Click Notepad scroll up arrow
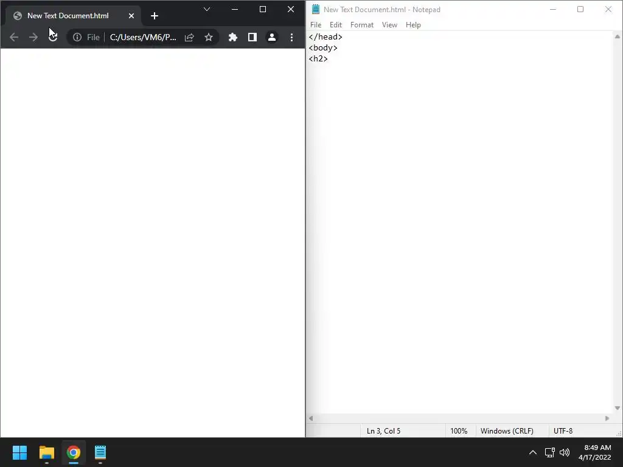This screenshot has width=623, height=467. coord(617,36)
